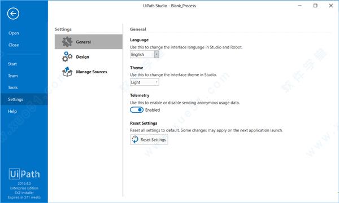Click the Telemetry heading text
This screenshot has width=339, height=203.
[x=140, y=95]
